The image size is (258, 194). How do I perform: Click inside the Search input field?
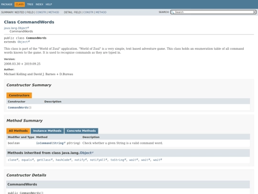pos(213,12)
